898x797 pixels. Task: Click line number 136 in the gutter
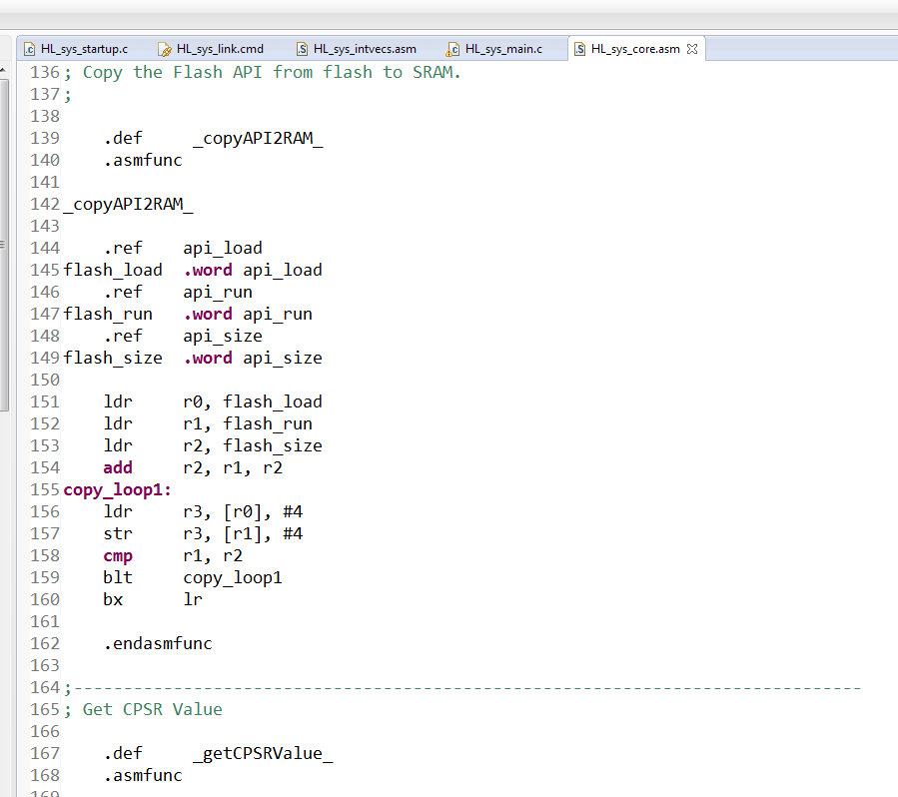click(45, 73)
